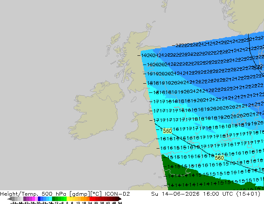Click the '(15+01)' forecast run label
Screen dimensions: 264x204
coord(248,194)
